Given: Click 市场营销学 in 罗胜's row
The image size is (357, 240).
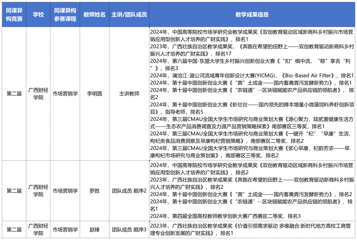Looking at the screenshot, I should [65, 191].
